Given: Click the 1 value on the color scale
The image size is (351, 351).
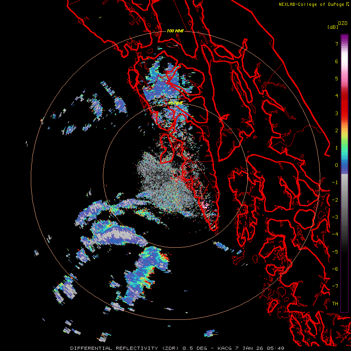Looking at the screenshot, I should pyautogui.click(x=337, y=148).
